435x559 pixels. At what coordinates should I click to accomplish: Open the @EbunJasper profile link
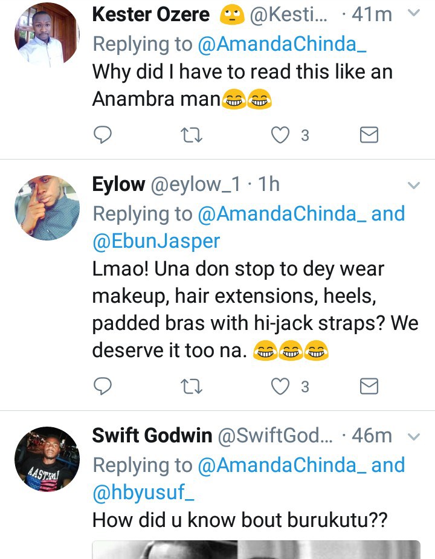pos(156,241)
